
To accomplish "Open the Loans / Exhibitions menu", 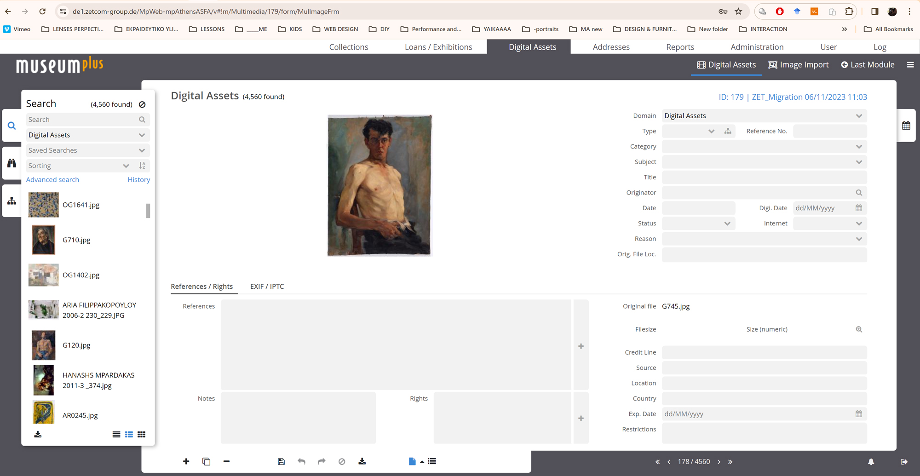I will coord(438,47).
